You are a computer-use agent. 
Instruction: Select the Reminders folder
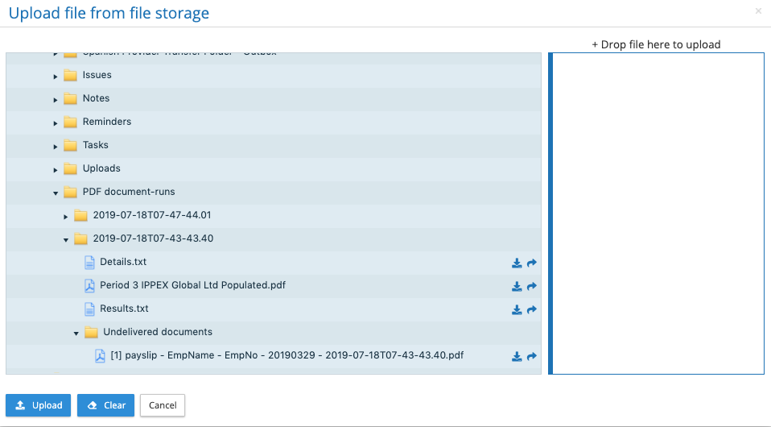106,122
